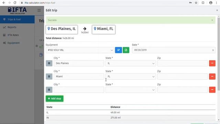The image size is (220, 124).
Task: Grab the reorder handle for Miami row
Action: pos(49,76)
